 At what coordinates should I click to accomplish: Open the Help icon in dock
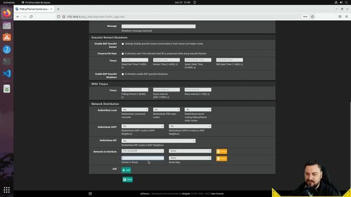tap(7, 49)
